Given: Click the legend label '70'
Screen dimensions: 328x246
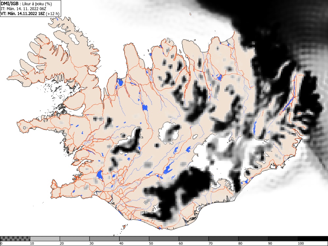Looking at the screenshot, I should pyautogui.click(x=210, y=243).
